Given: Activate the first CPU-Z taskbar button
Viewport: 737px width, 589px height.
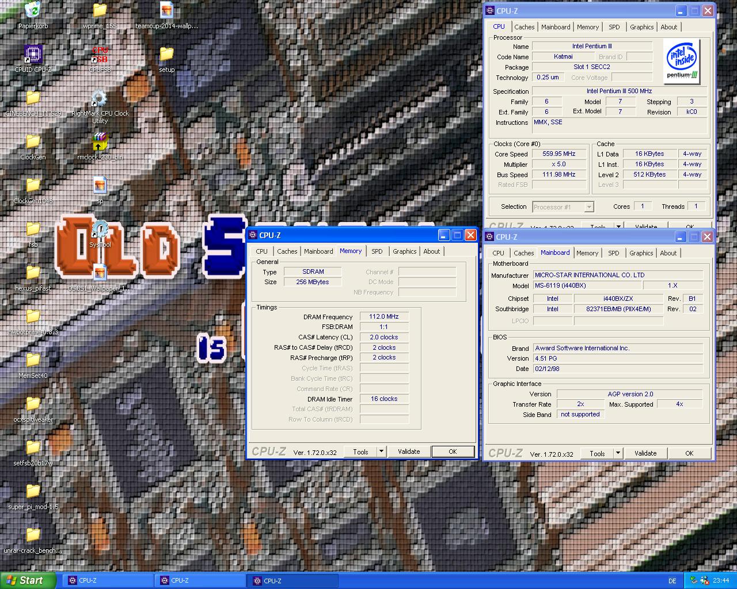Looking at the screenshot, I should tap(107, 581).
